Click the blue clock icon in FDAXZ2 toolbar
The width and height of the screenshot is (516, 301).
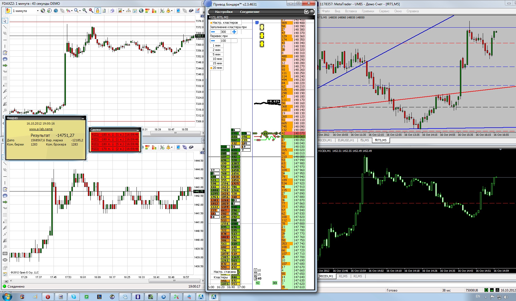tap(56, 11)
